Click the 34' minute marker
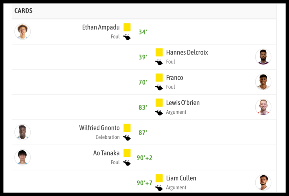Screen dimensions: 289x196 [x=143, y=32]
